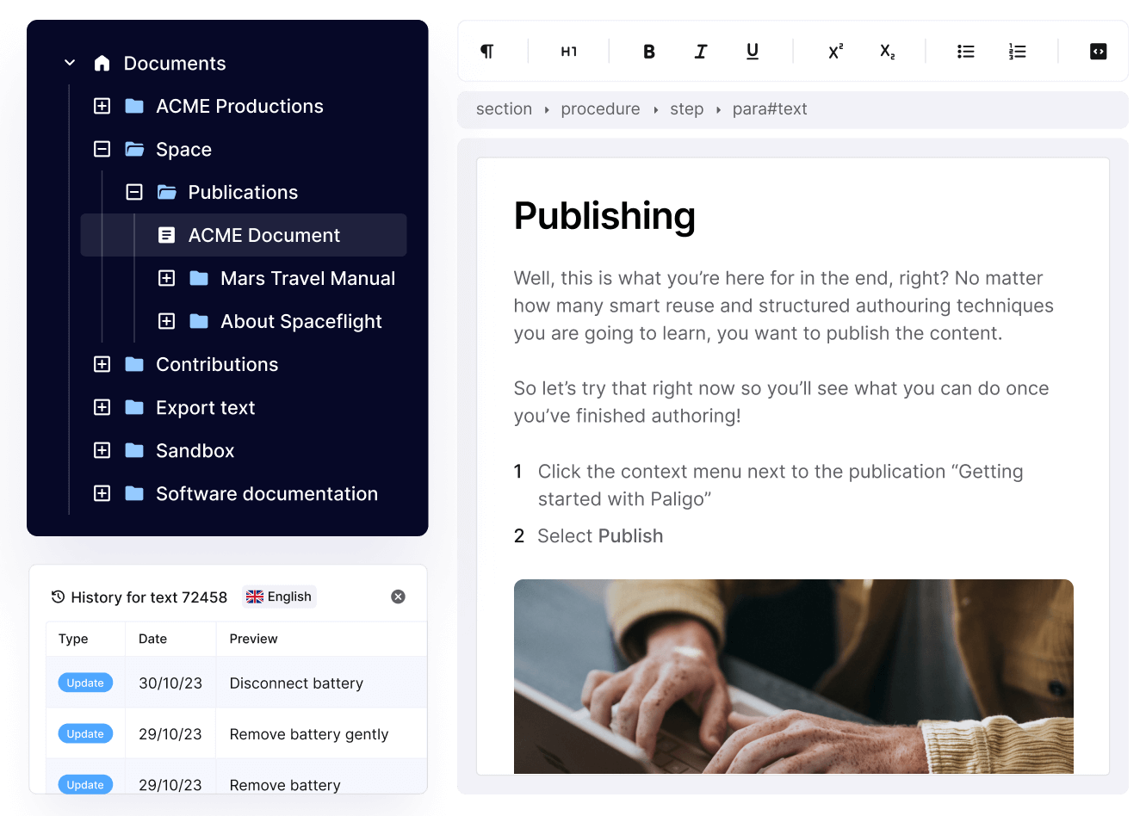
Task: Collapse the Documents root chevron
Action: (x=70, y=63)
